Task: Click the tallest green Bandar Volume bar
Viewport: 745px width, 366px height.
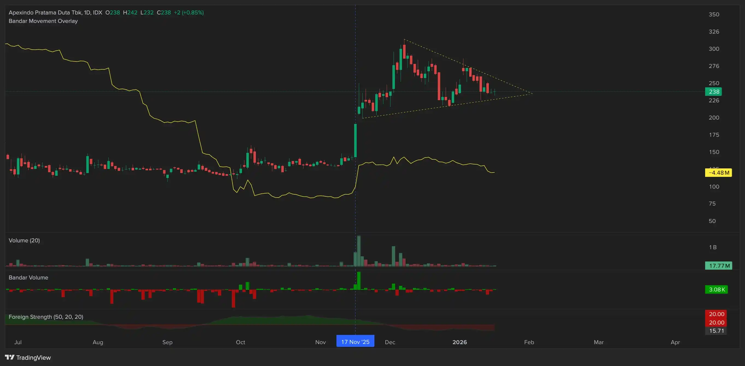Action: pyautogui.click(x=359, y=280)
